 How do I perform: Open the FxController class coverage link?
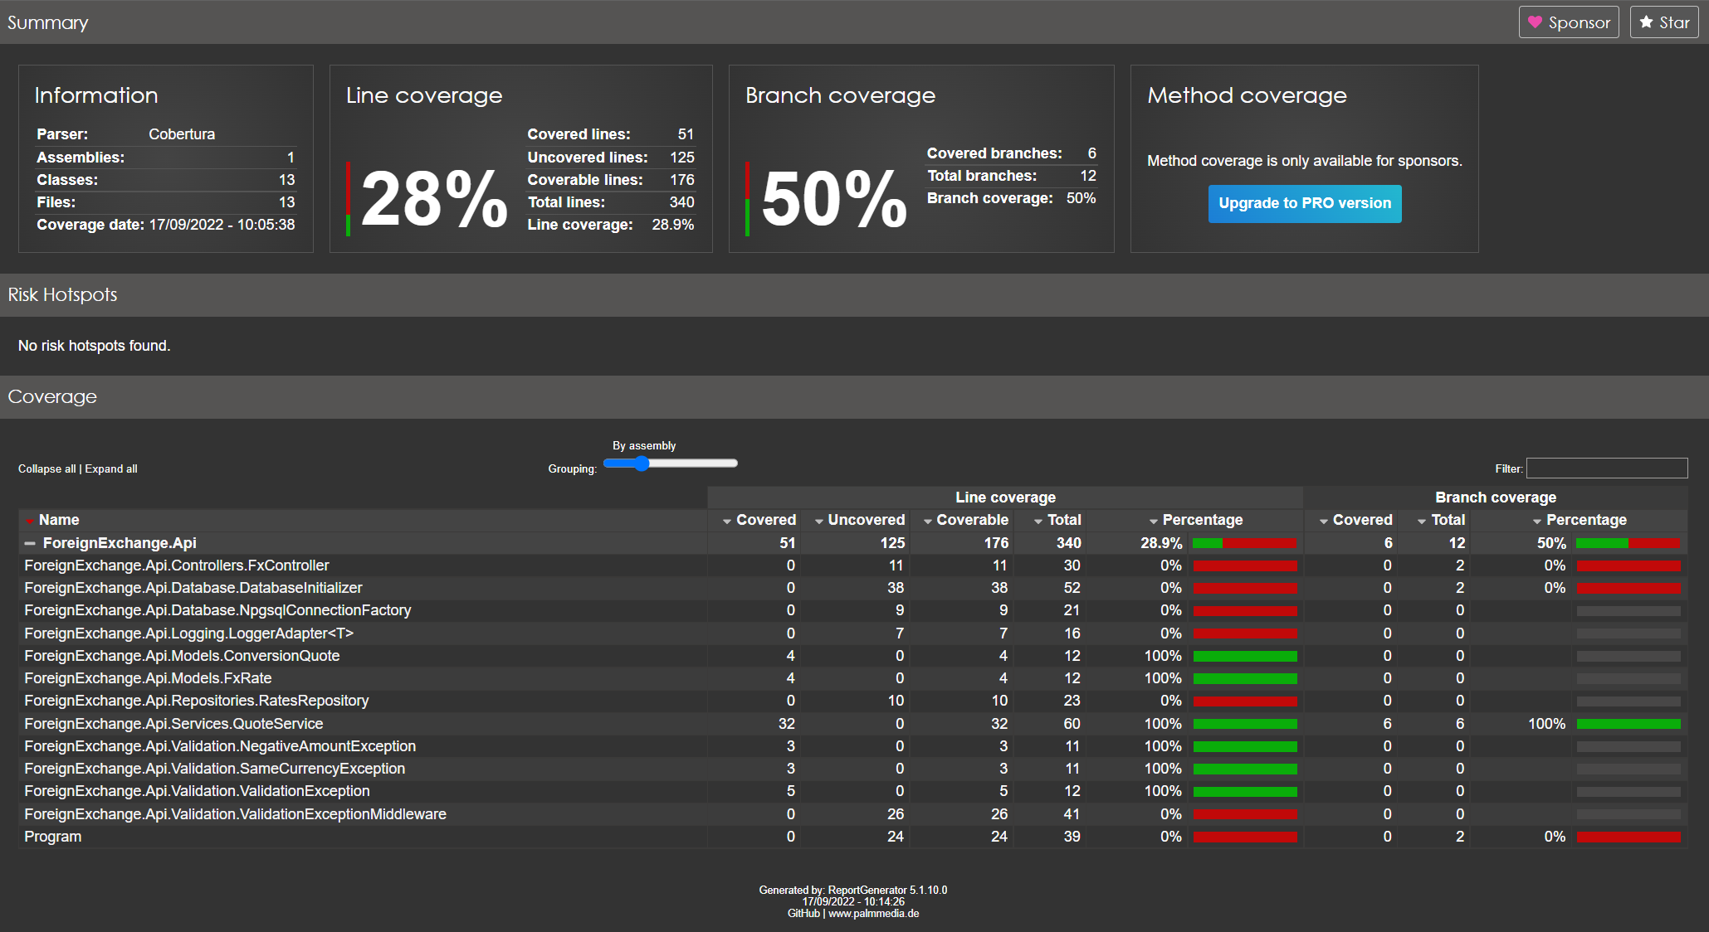click(x=177, y=566)
